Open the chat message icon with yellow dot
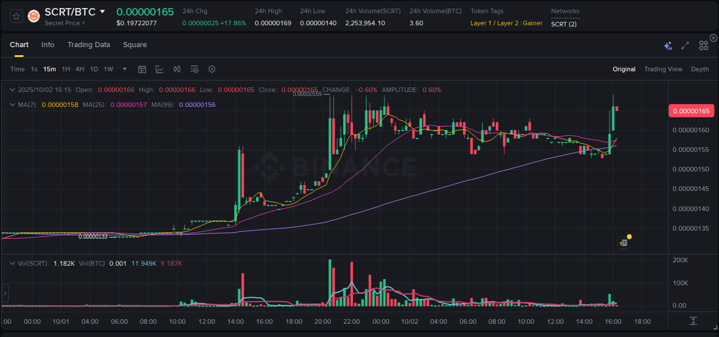719x337 pixels. point(624,243)
